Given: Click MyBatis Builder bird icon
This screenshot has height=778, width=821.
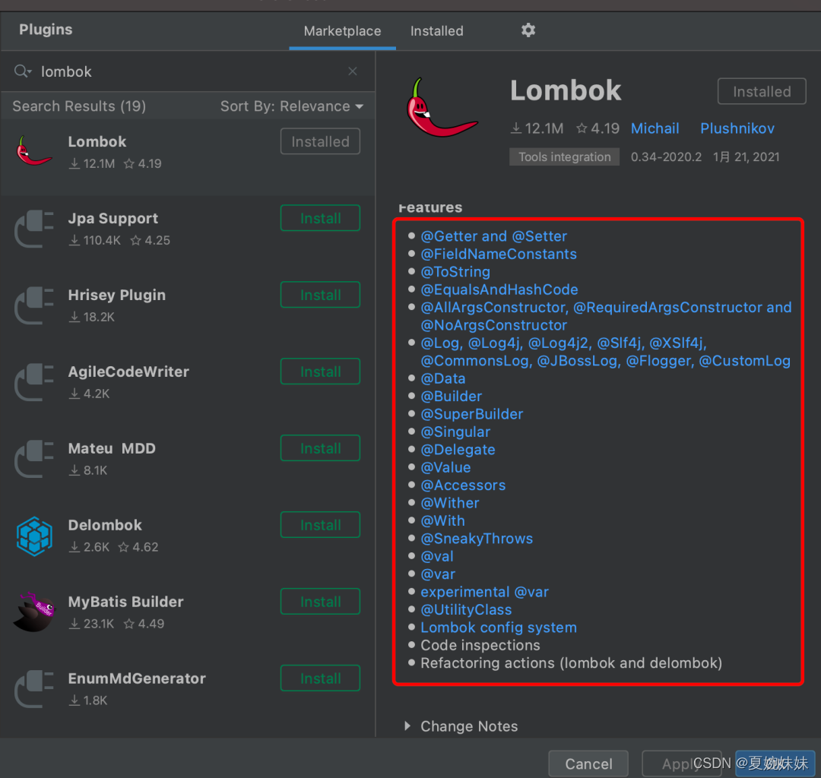Looking at the screenshot, I should 34,612.
